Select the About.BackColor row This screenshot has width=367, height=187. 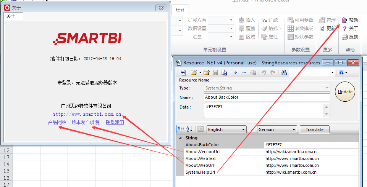click(x=271, y=145)
